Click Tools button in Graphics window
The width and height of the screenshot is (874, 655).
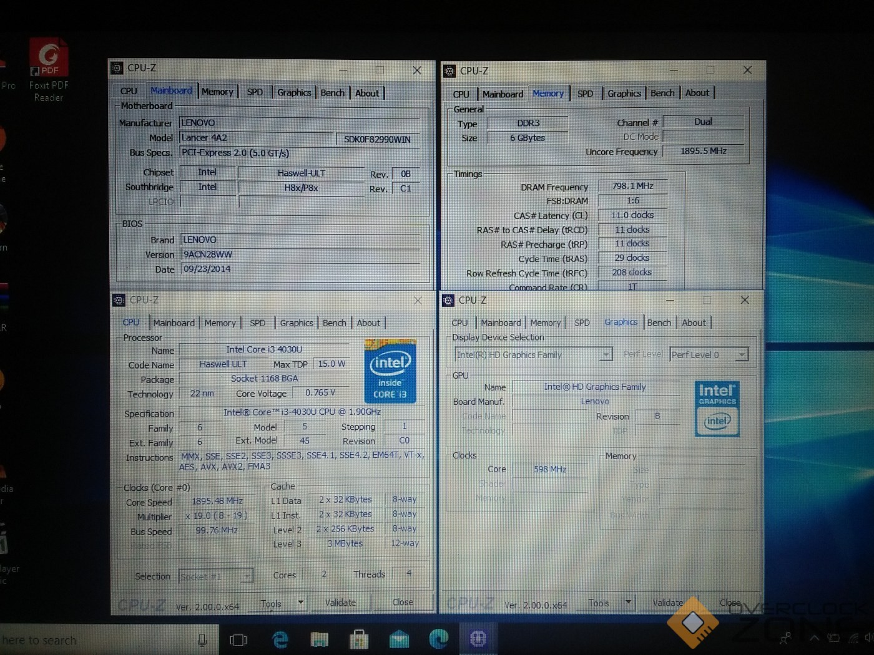599,603
